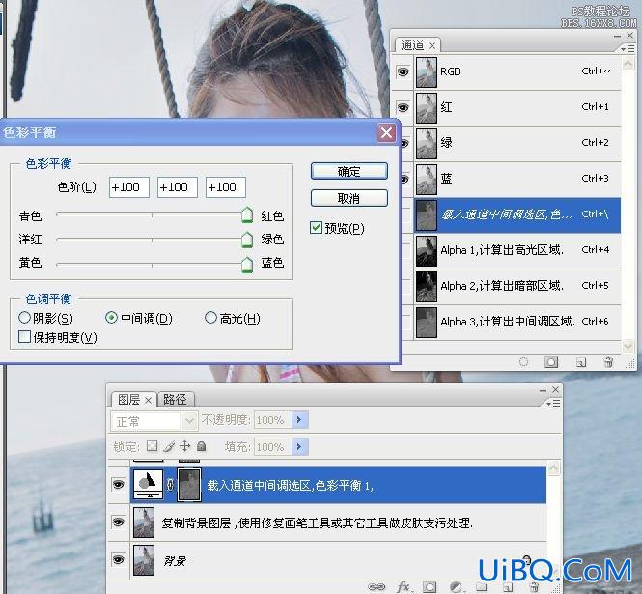Click Channels panel scrollbar down arrow
Screen dimensions: 642x594
click(x=628, y=347)
